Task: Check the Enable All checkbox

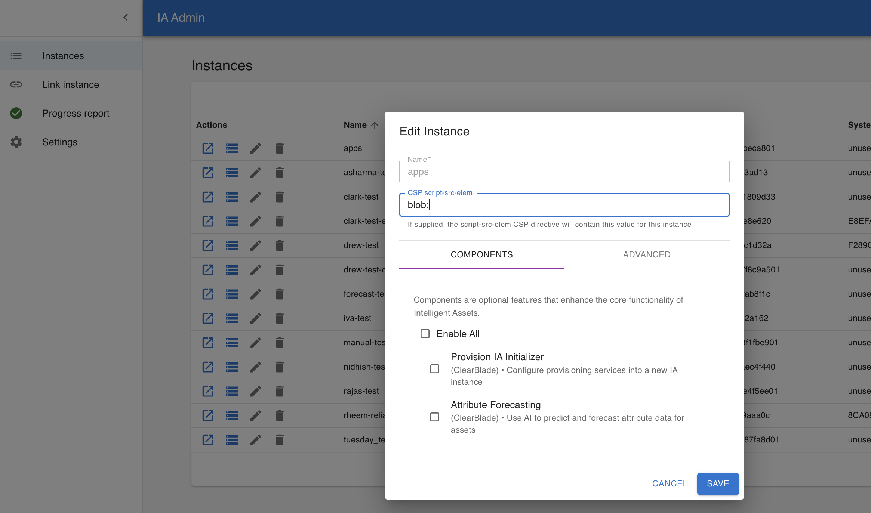Action: point(425,334)
